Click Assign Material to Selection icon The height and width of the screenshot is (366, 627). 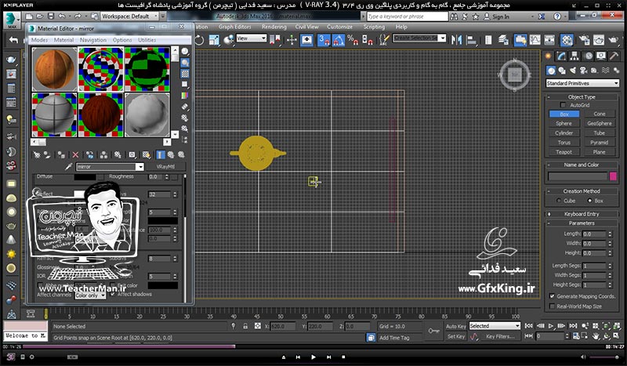(x=61, y=154)
